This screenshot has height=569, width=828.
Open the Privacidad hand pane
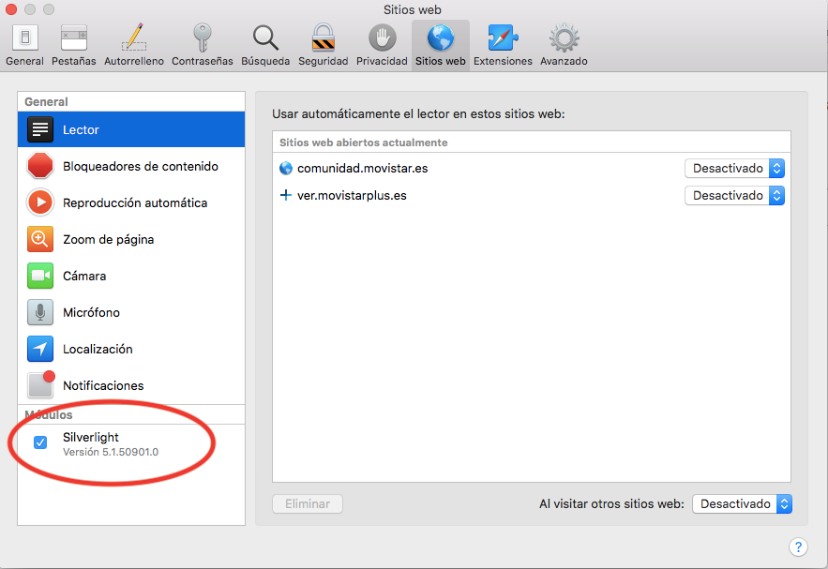point(382,45)
